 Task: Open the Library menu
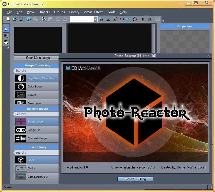click(x=74, y=12)
